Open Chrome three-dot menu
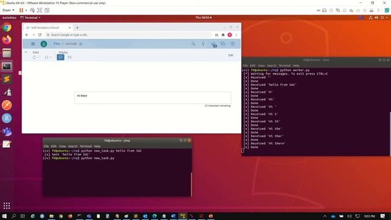 pyautogui.click(x=236, y=35)
